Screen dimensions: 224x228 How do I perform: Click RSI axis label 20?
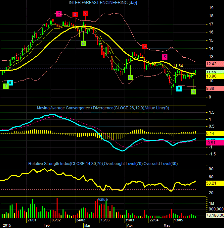[x=211, y=193]
